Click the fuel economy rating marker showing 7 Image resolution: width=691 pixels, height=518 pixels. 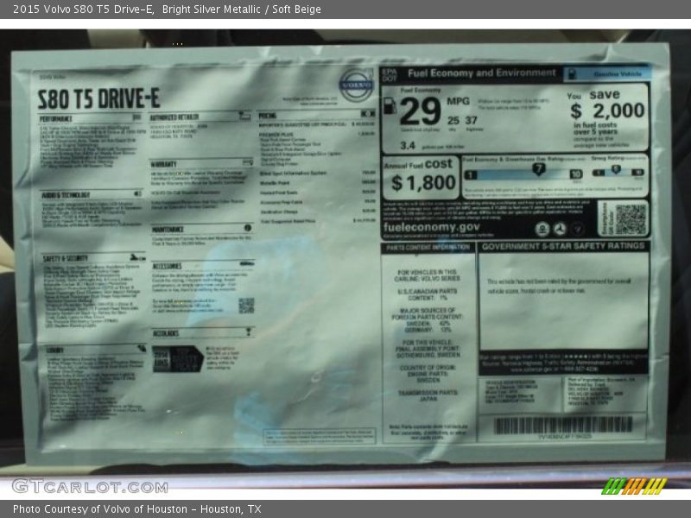tap(538, 169)
